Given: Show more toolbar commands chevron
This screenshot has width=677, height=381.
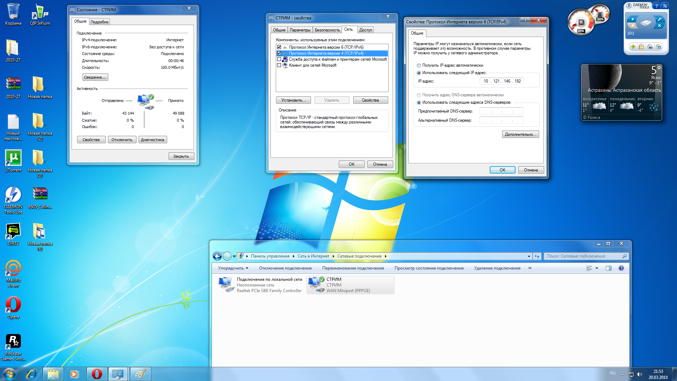Looking at the screenshot, I should pyautogui.click(x=530, y=268).
